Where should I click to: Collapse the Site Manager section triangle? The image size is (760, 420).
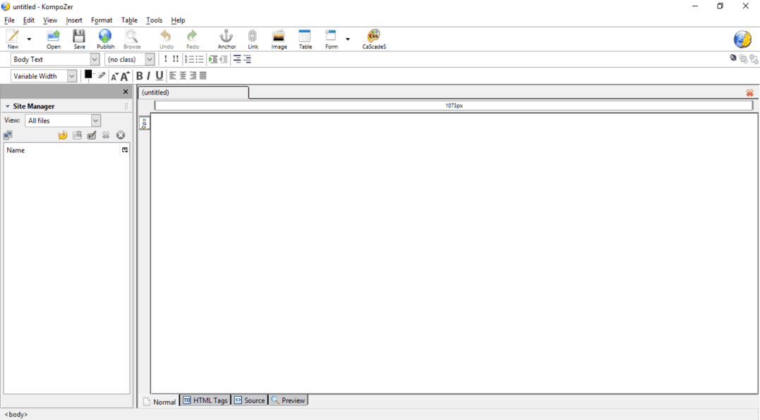pyautogui.click(x=7, y=106)
